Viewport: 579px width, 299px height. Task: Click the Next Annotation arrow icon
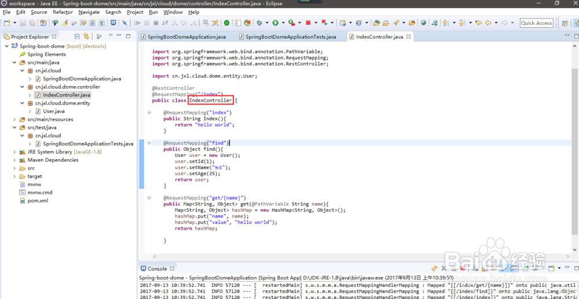click(445, 23)
